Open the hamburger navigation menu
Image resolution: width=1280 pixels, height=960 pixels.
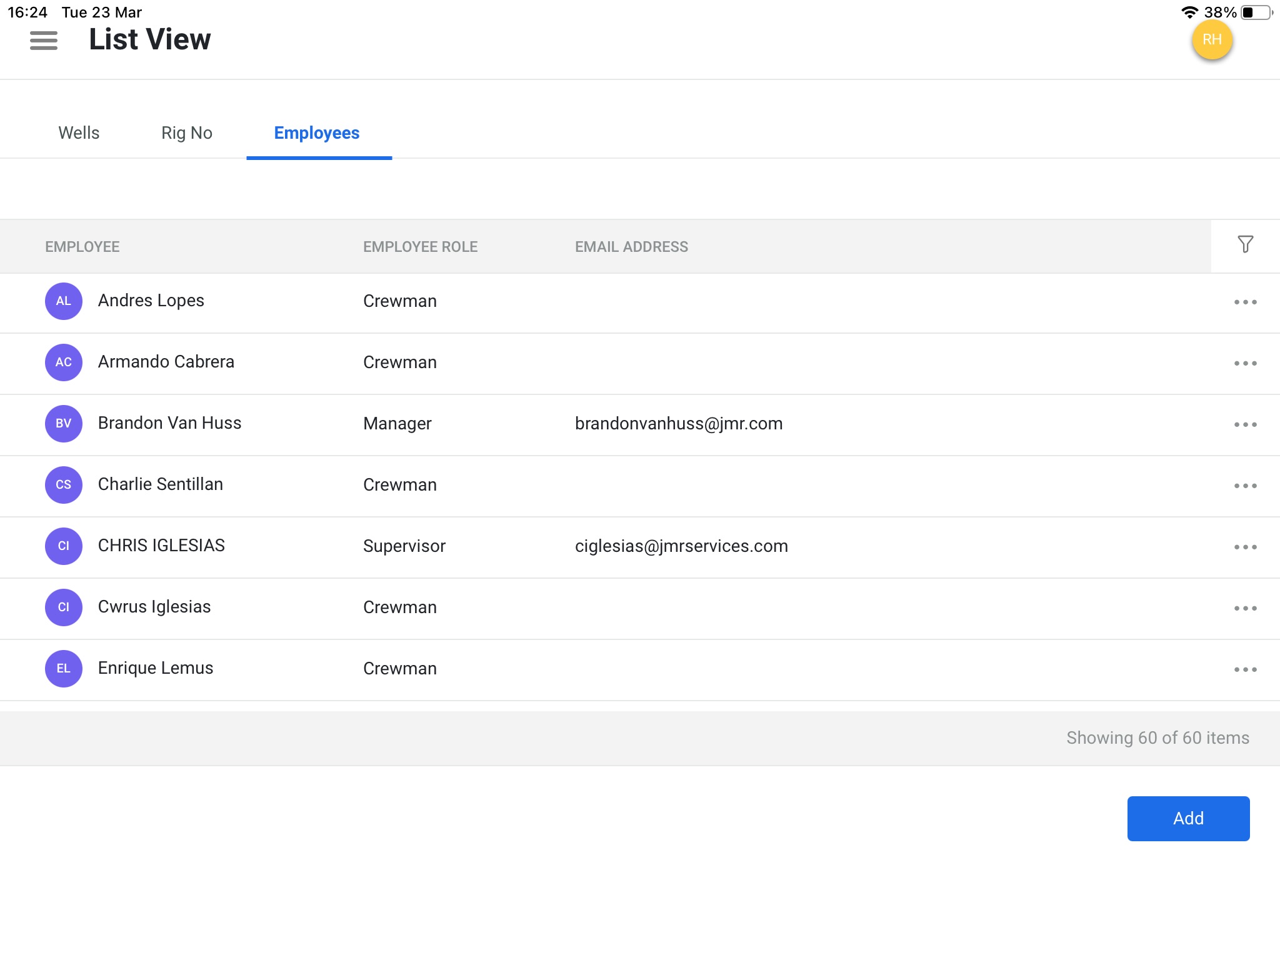pyautogui.click(x=44, y=41)
